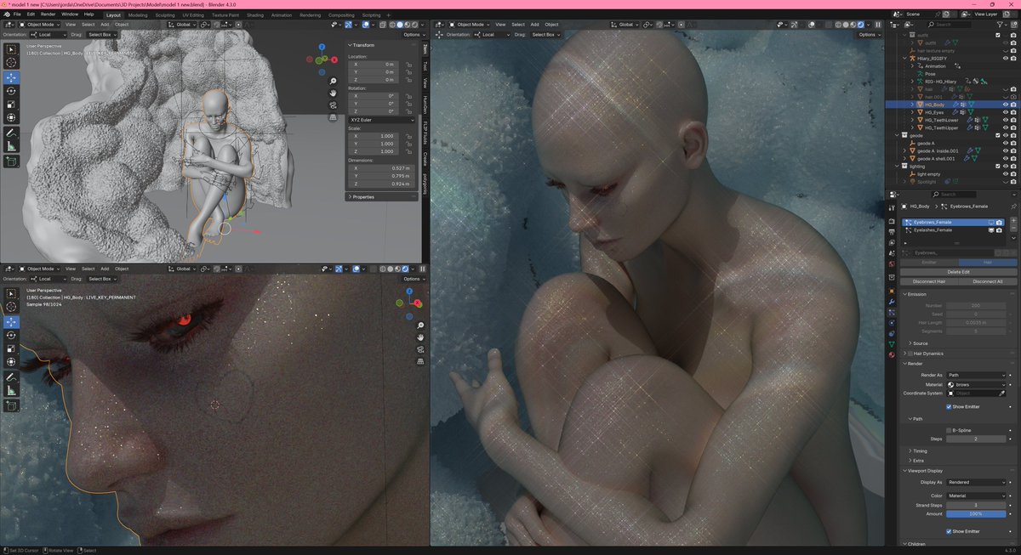
Task: Switch to the Sculpting workspace tab
Action: [165, 14]
